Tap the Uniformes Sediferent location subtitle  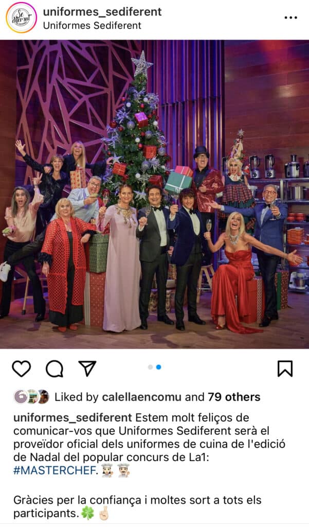tap(92, 26)
